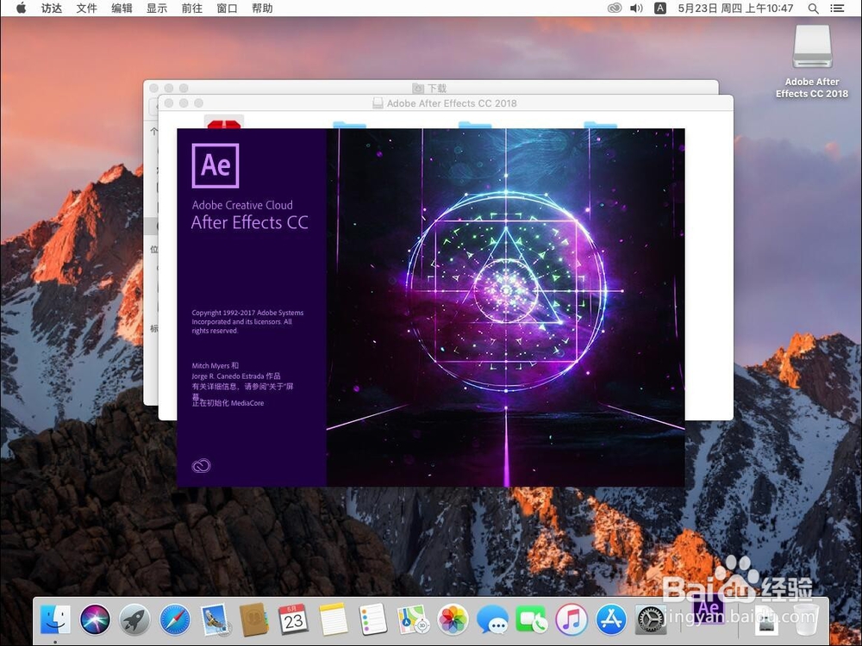This screenshot has width=862, height=646.
Task: Open iTunes music icon in Dock
Action: click(x=572, y=619)
